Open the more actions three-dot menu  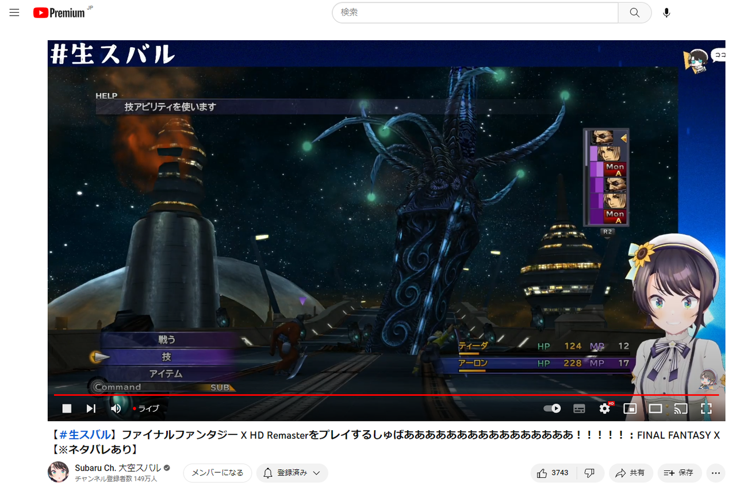pos(716,473)
